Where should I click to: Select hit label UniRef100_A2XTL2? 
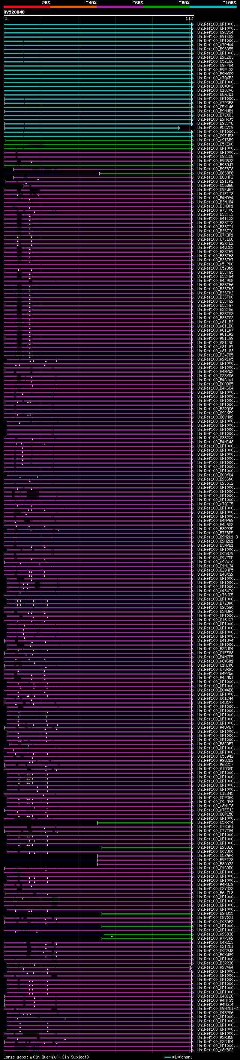point(215,243)
